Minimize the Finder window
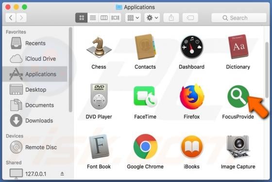This screenshot has height=182, width=272. click(17, 7)
